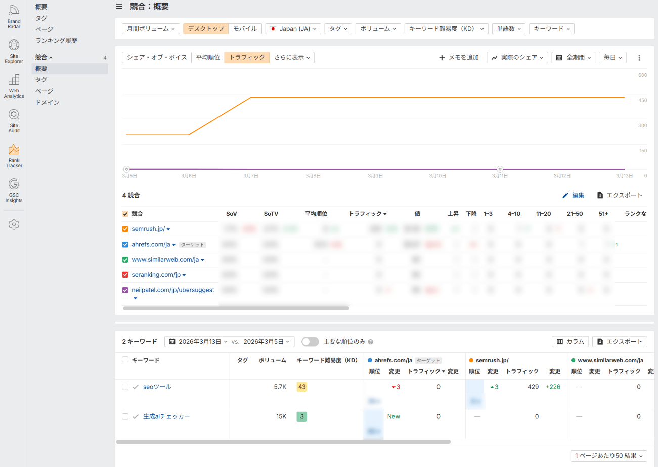Open the キーワード難易度（KD） filter dropdown

tap(446, 29)
